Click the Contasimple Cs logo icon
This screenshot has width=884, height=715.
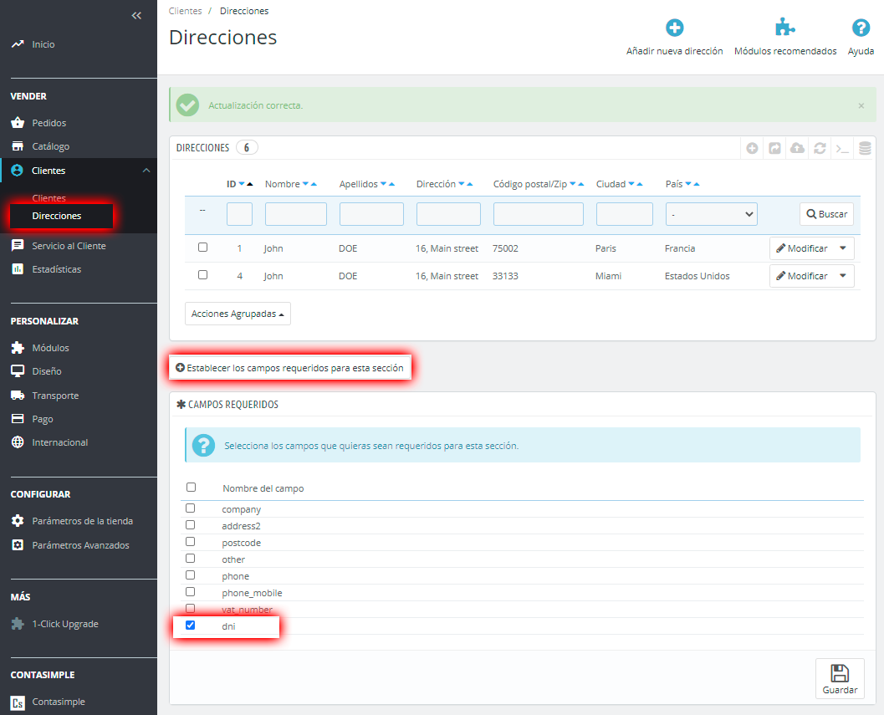pos(18,702)
